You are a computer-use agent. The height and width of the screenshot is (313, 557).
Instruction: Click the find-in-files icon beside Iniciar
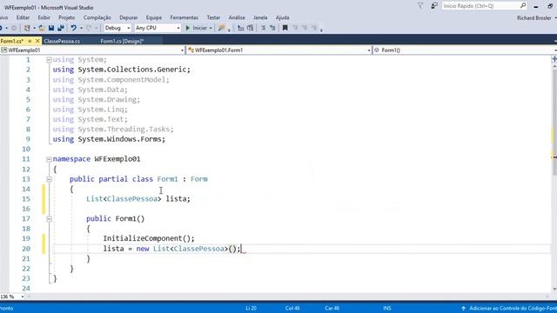[x=221, y=28]
